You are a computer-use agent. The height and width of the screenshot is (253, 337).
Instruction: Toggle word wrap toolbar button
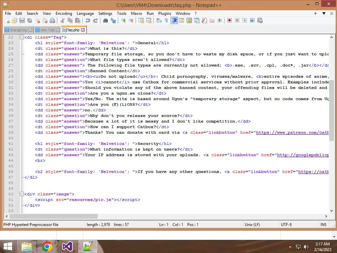(159, 20)
